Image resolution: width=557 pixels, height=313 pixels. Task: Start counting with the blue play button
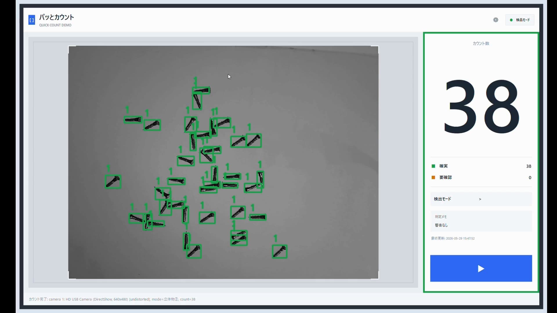point(481,268)
